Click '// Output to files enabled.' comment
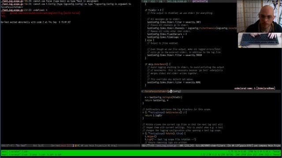The image size is (282, 158). pos(163,43)
